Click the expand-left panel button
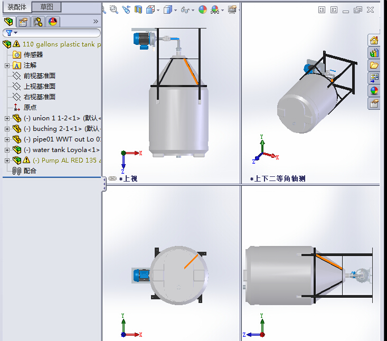The height and width of the screenshot is (341, 387). (322, 10)
